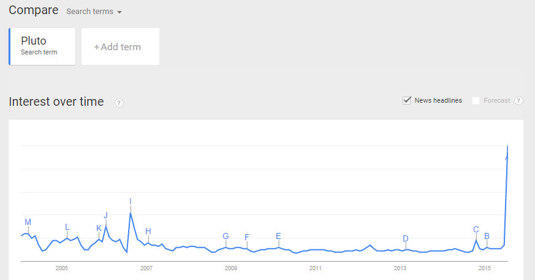Select headline marker G near 2009
The height and width of the screenshot is (280, 535).
(x=226, y=236)
